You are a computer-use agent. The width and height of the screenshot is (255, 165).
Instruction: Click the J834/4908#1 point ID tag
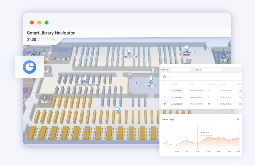tap(176, 91)
